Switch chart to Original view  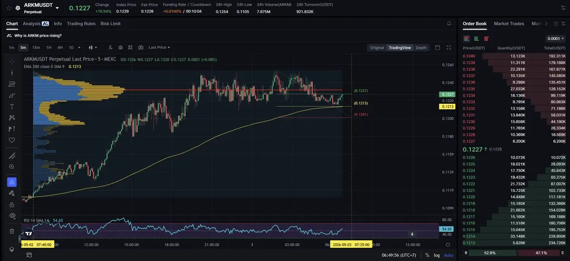pyautogui.click(x=377, y=47)
